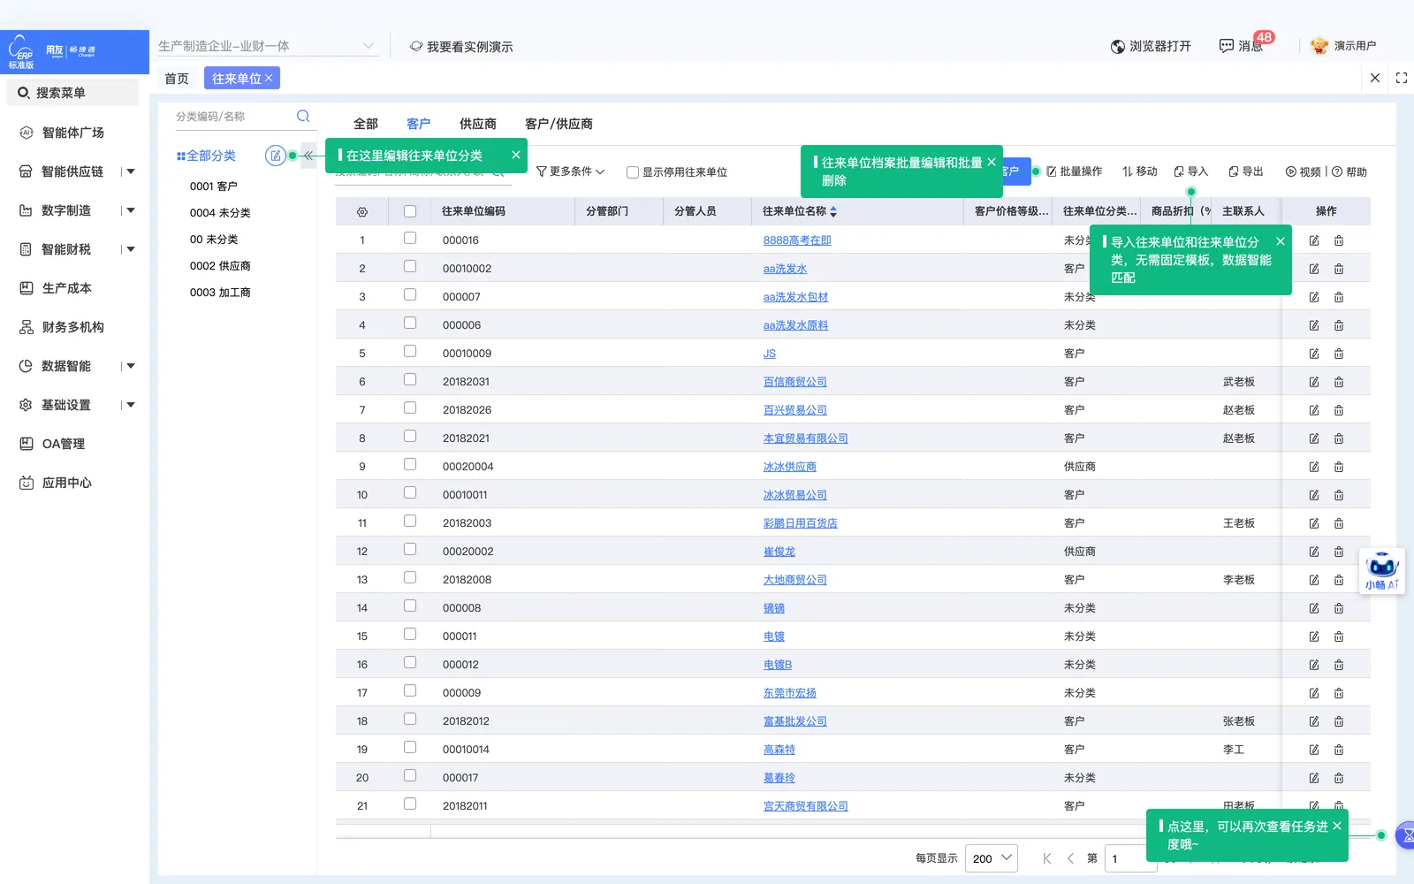
Task: Switch to 客户/供应商 tab
Action: (x=559, y=124)
